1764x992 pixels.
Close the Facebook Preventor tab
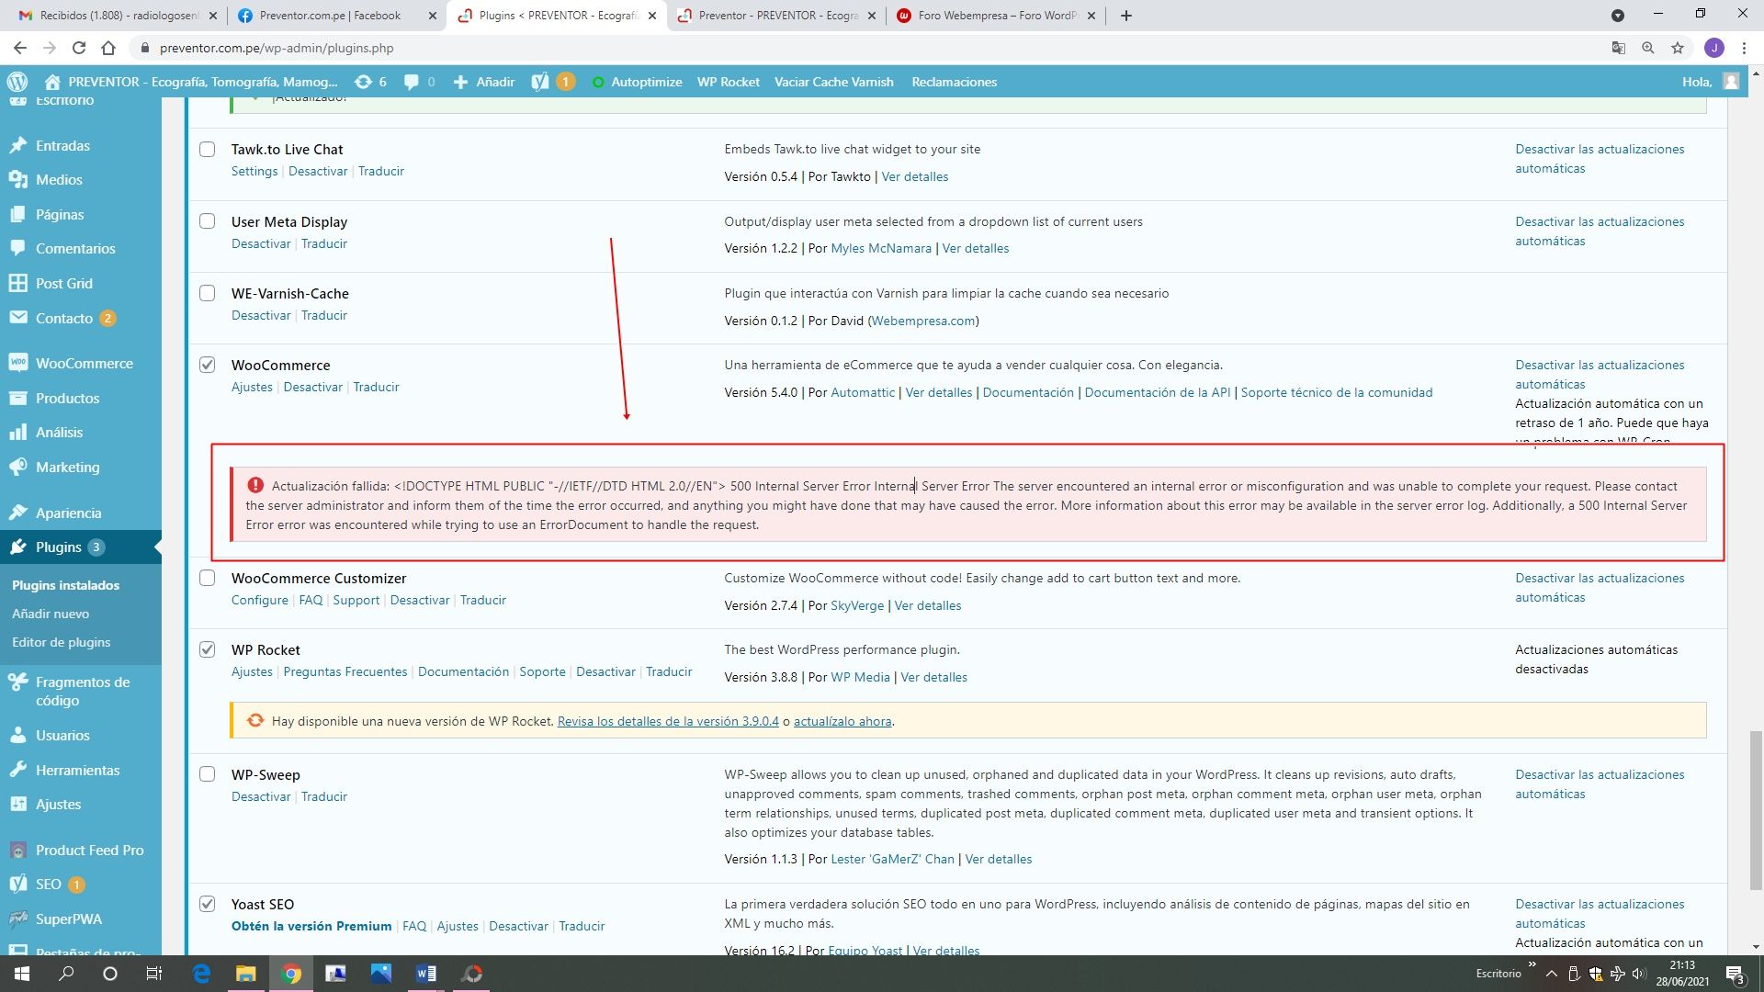coord(433,16)
